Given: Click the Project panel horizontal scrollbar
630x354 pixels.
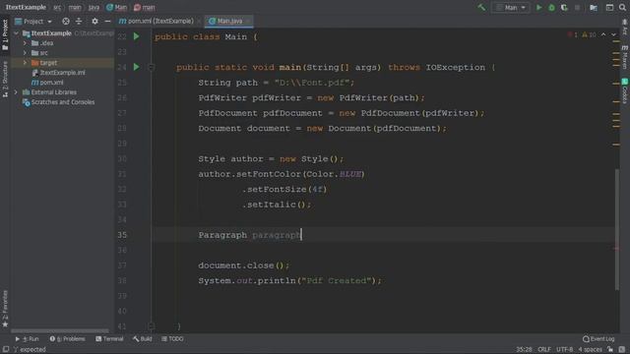Looking at the screenshot, I should [60, 331].
